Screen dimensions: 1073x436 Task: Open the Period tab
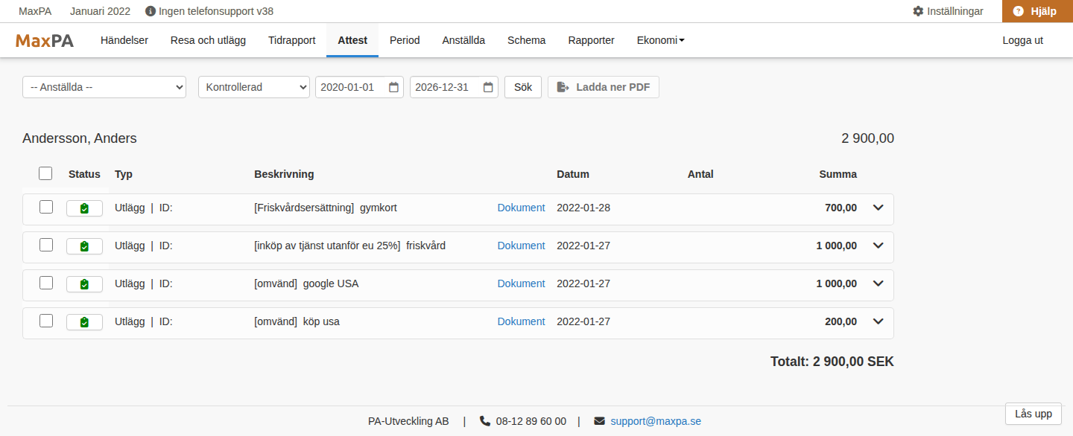[x=405, y=40]
